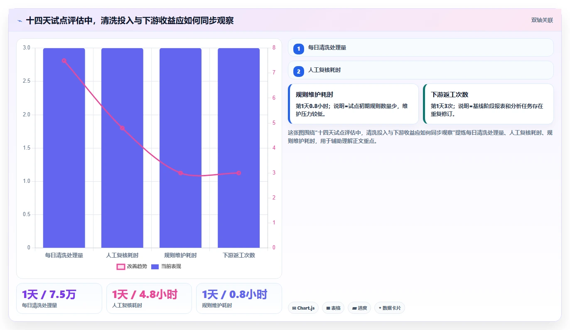Click the 双轴关联 label in header
Image resolution: width=570 pixels, height=330 pixels.
click(x=542, y=20)
